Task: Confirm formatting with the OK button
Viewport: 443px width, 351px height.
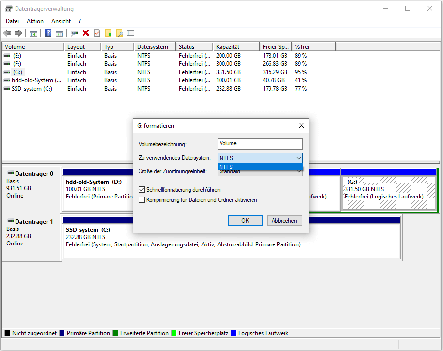Action: (x=245, y=220)
